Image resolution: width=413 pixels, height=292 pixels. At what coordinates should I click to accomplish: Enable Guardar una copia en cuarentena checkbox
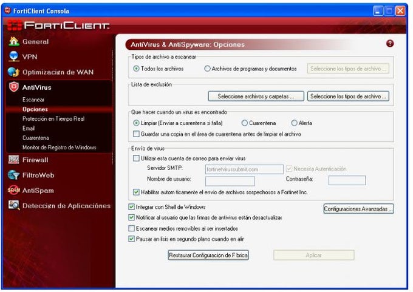point(136,134)
